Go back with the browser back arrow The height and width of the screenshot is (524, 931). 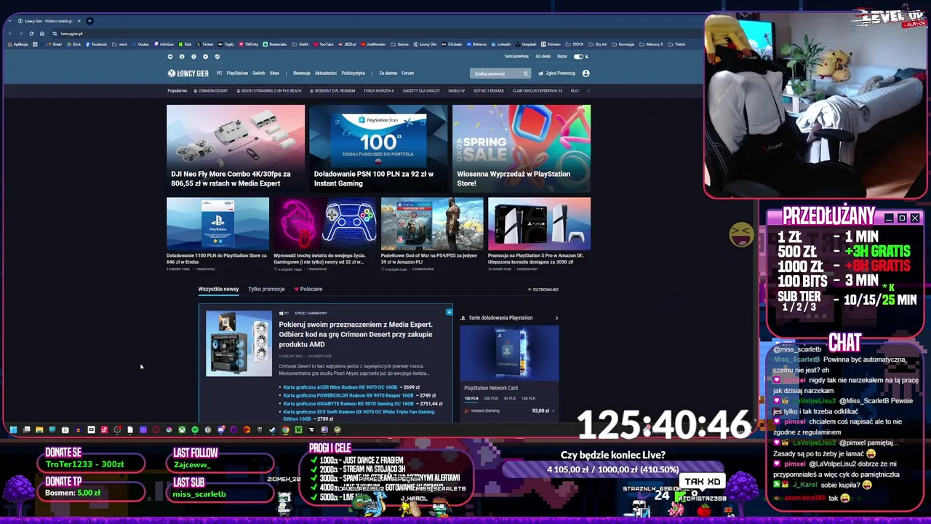pos(10,33)
